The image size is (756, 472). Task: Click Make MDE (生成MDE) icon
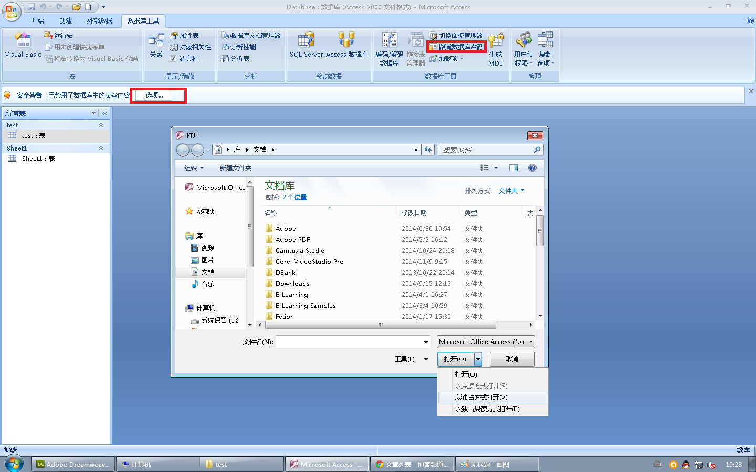tap(496, 49)
